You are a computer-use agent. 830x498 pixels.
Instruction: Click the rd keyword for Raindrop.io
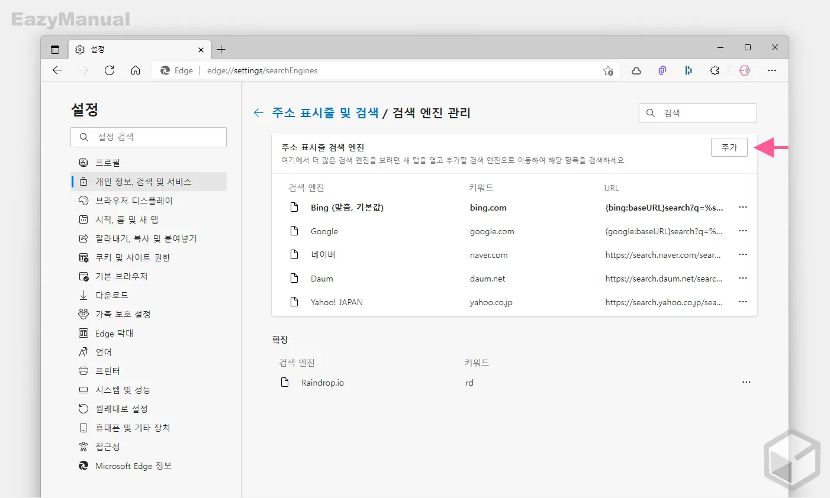(x=469, y=383)
